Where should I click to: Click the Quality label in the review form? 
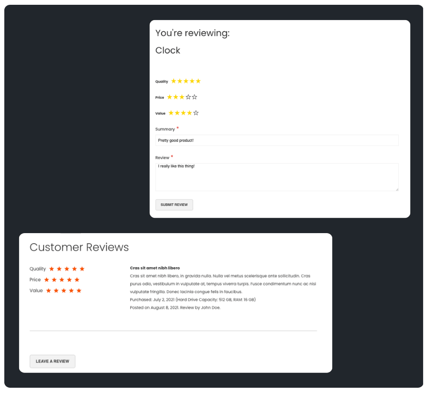[x=162, y=81]
